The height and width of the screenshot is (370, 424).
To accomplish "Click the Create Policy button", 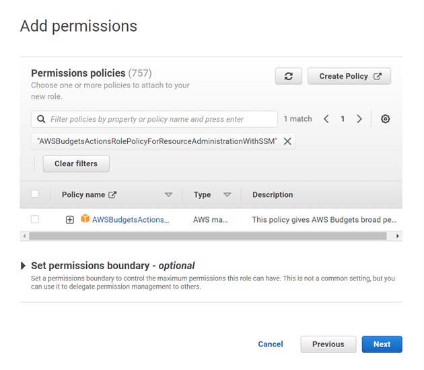I will pos(349,76).
